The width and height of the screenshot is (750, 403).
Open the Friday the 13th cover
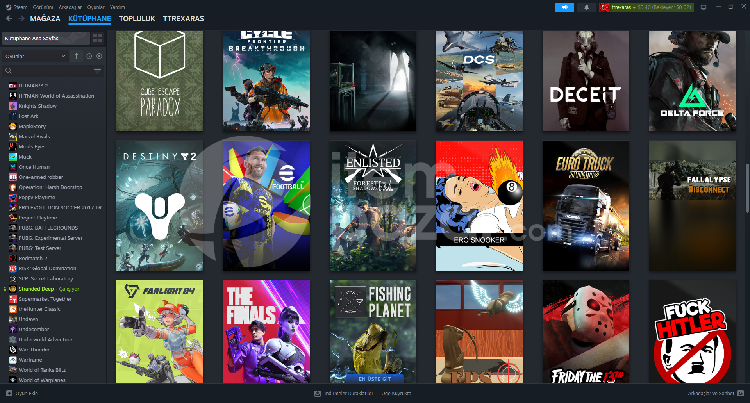point(586,332)
